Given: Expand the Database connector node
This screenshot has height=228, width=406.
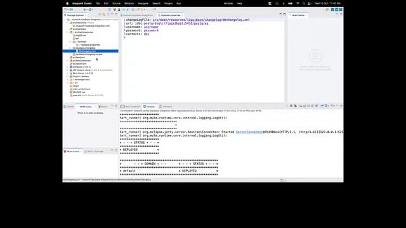Looking at the screenshot, I should (67, 66).
